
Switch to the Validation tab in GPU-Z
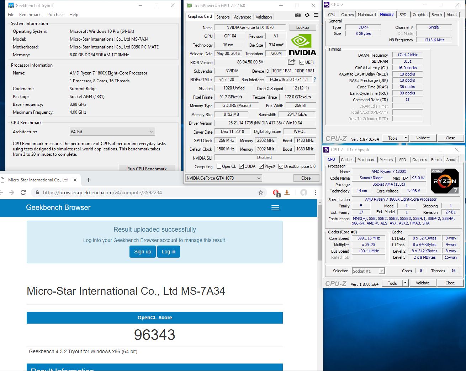(x=264, y=17)
